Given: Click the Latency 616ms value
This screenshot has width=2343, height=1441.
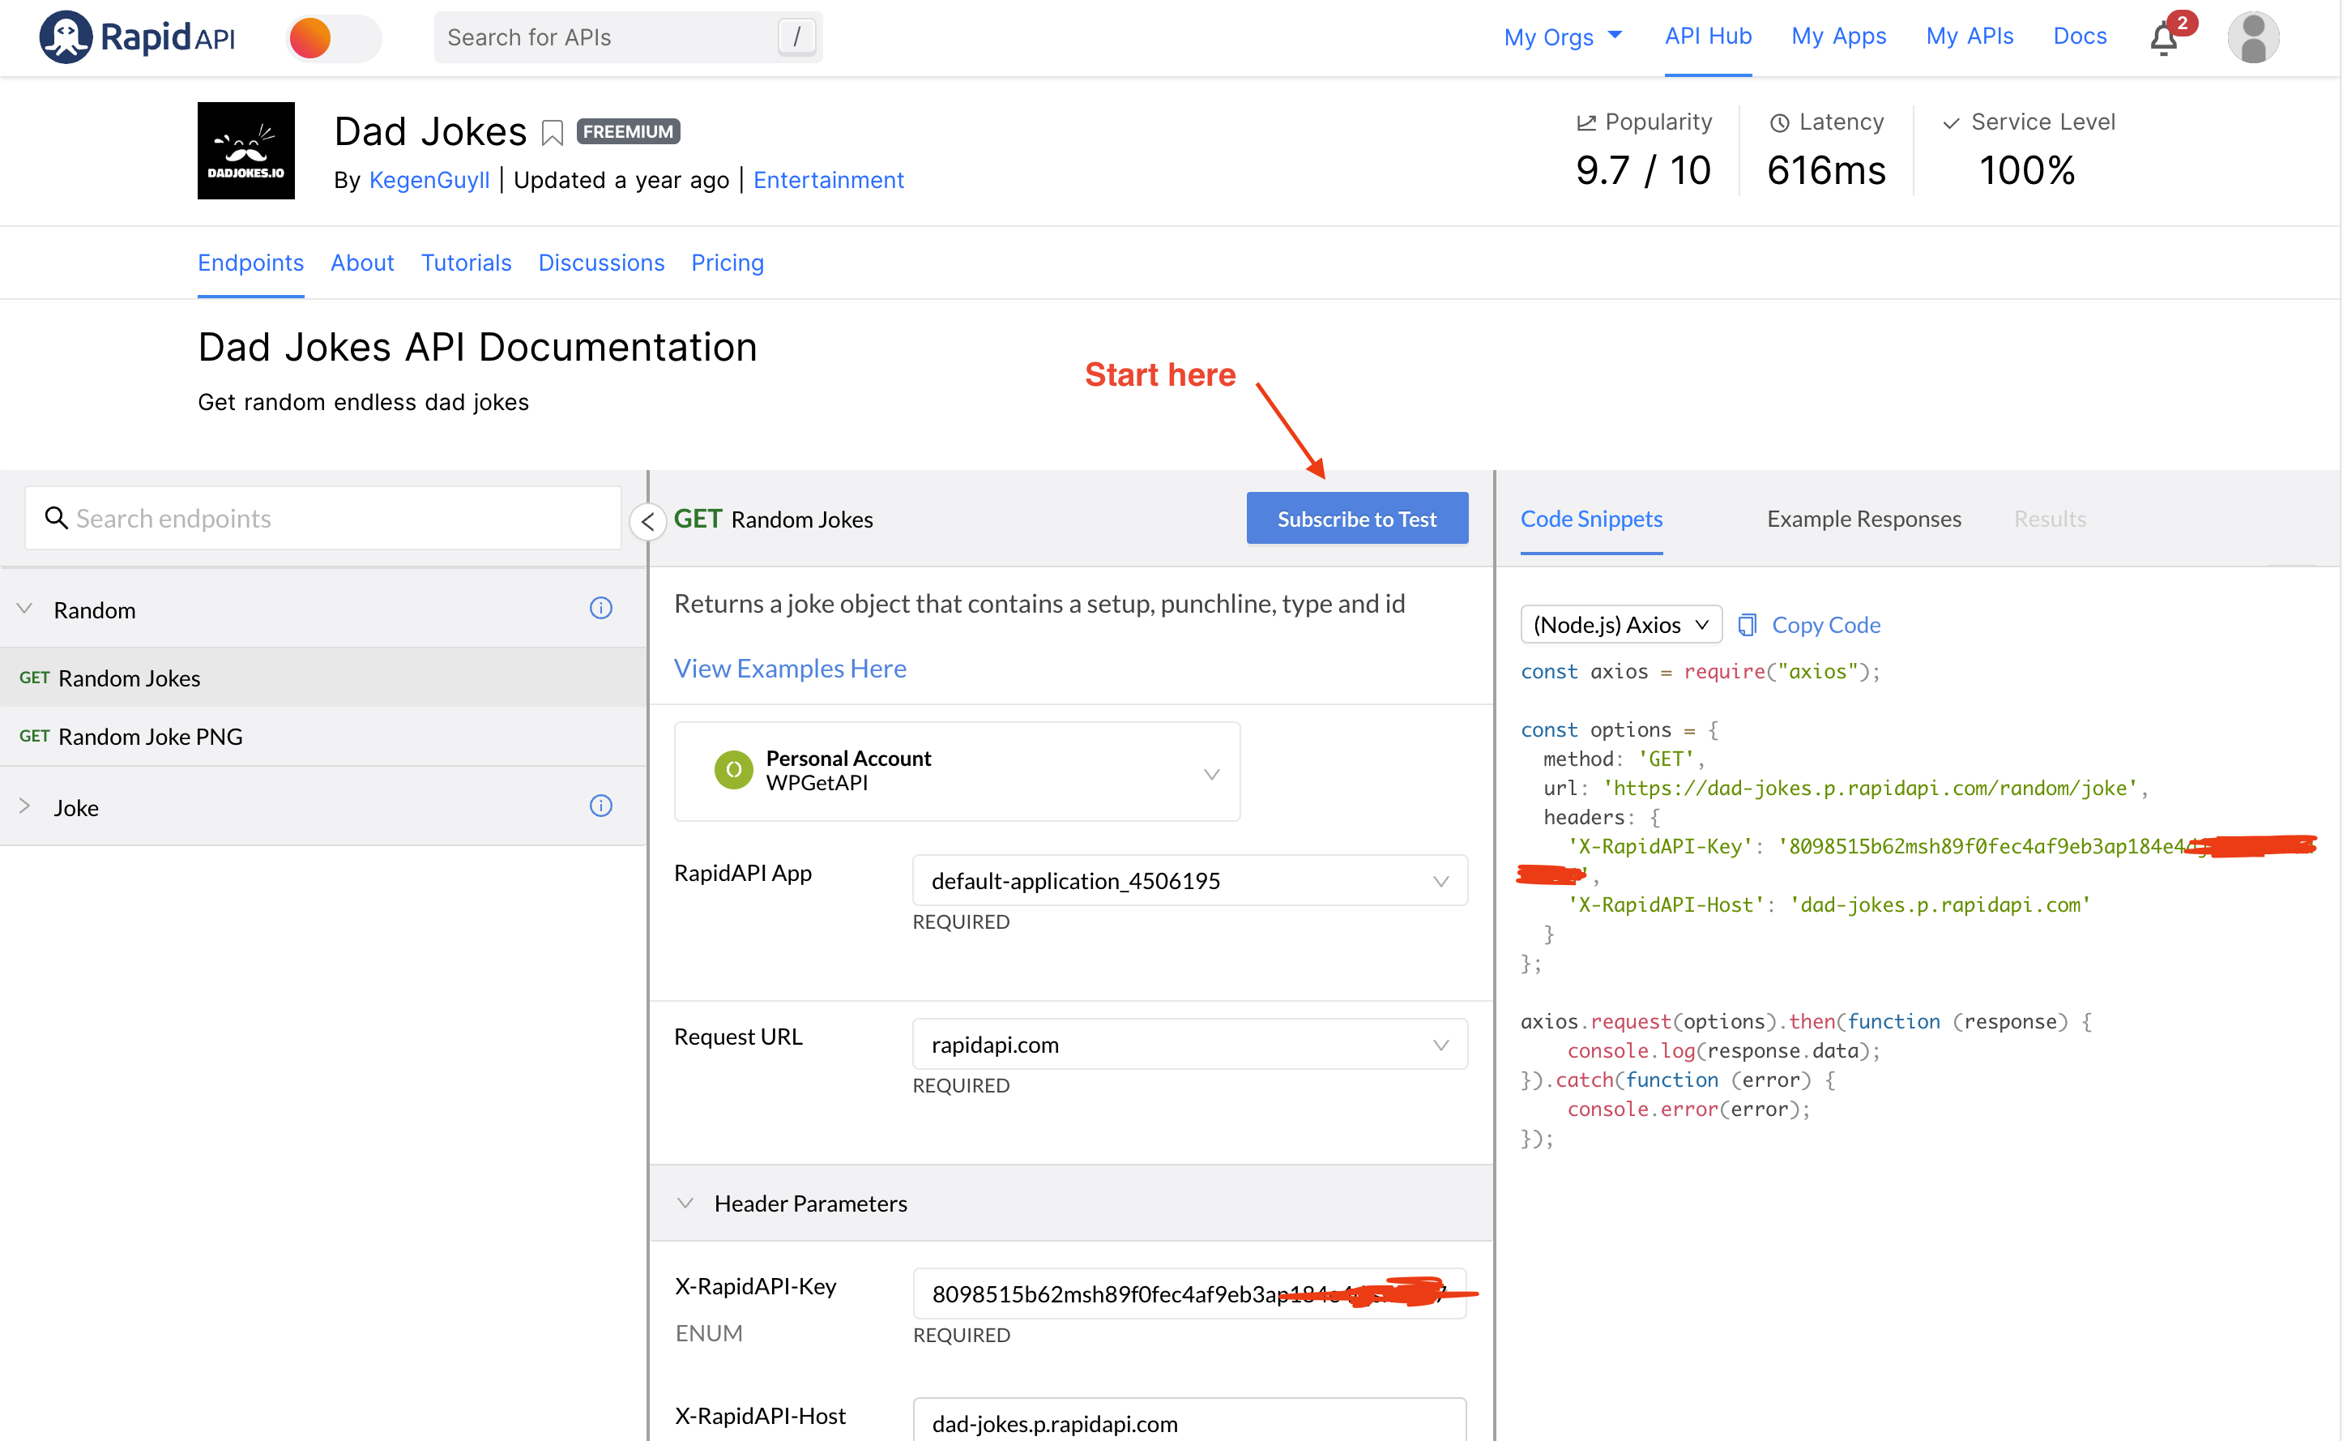Looking at the screenshot, I should (1826, 170).
